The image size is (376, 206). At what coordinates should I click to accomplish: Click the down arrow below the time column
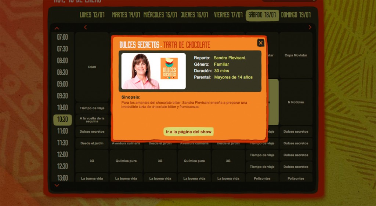57,185
